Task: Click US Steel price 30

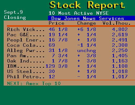Action: 52,71
